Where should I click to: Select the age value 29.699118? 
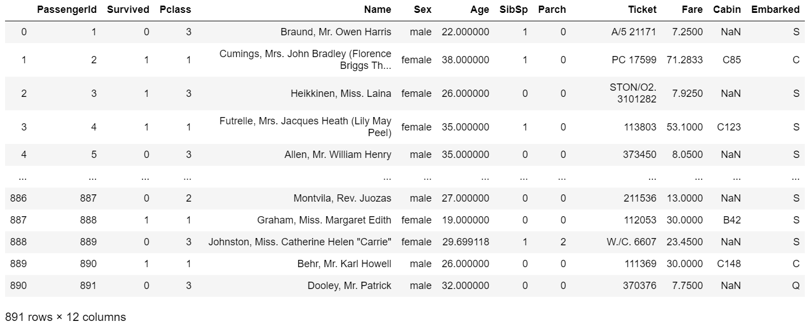tap(465, 242)
